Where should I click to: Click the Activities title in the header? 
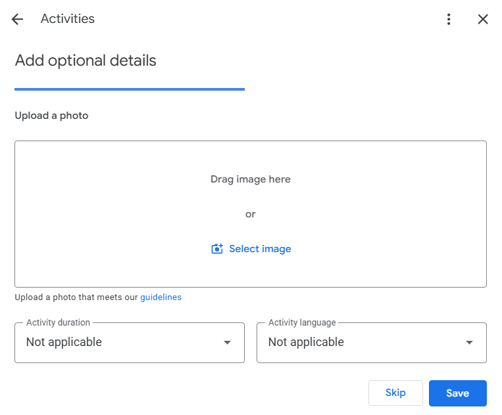tap(68, 19)
